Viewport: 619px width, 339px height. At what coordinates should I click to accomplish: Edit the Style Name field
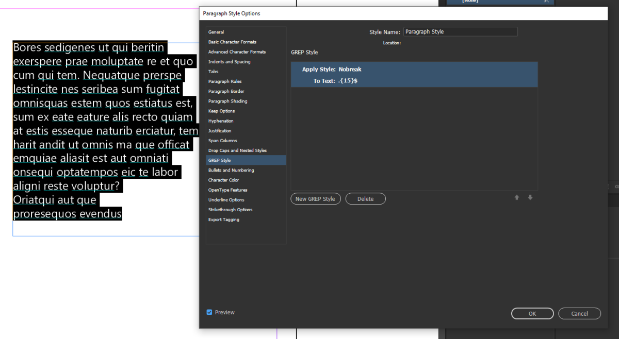pos(460,31)
